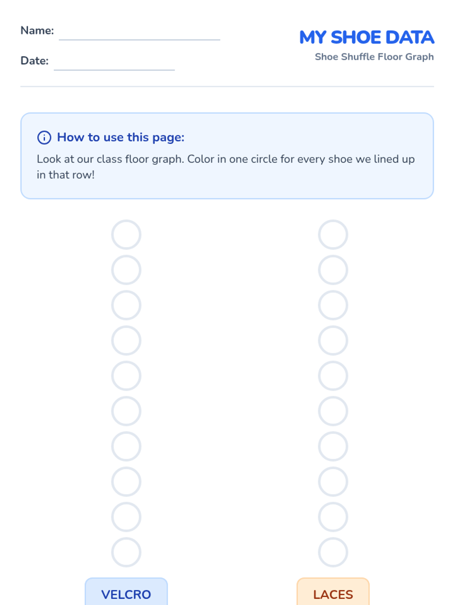
Task: Color the third-from-top circle in VELCRO column
Action: tap(126, 305)
